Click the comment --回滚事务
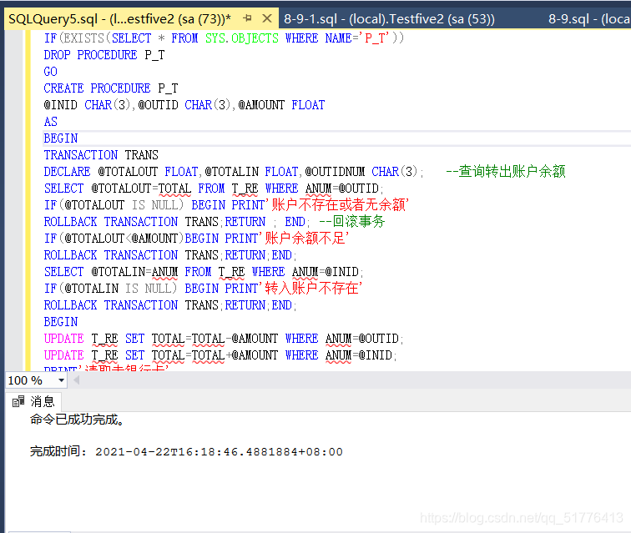The width and height of the screenshot is (631, 533). pos(352,222)
